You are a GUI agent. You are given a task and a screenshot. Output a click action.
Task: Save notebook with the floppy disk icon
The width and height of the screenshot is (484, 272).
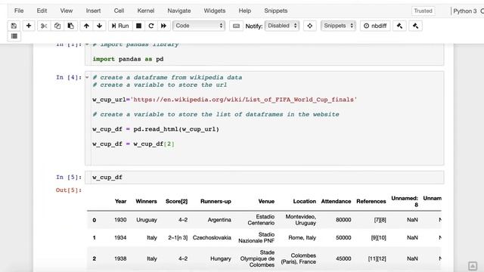point(14,26)
